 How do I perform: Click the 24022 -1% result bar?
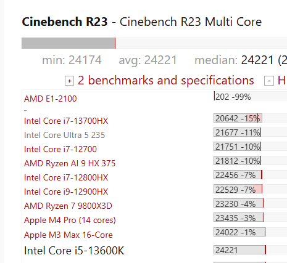239,232
